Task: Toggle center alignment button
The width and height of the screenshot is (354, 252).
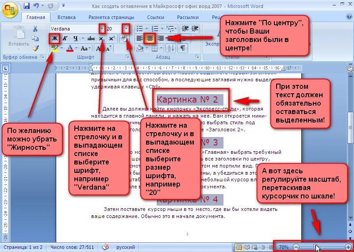Action: [x=150, y=38]
